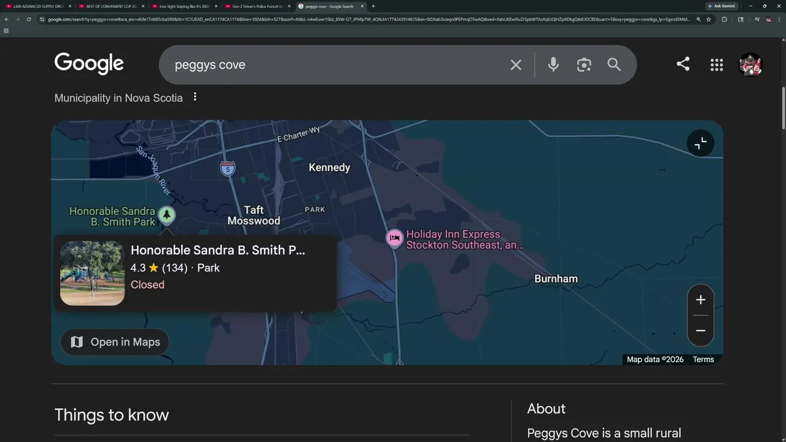Open search by image camera icon
Screen dimensions: 786x442
point(584,64)
